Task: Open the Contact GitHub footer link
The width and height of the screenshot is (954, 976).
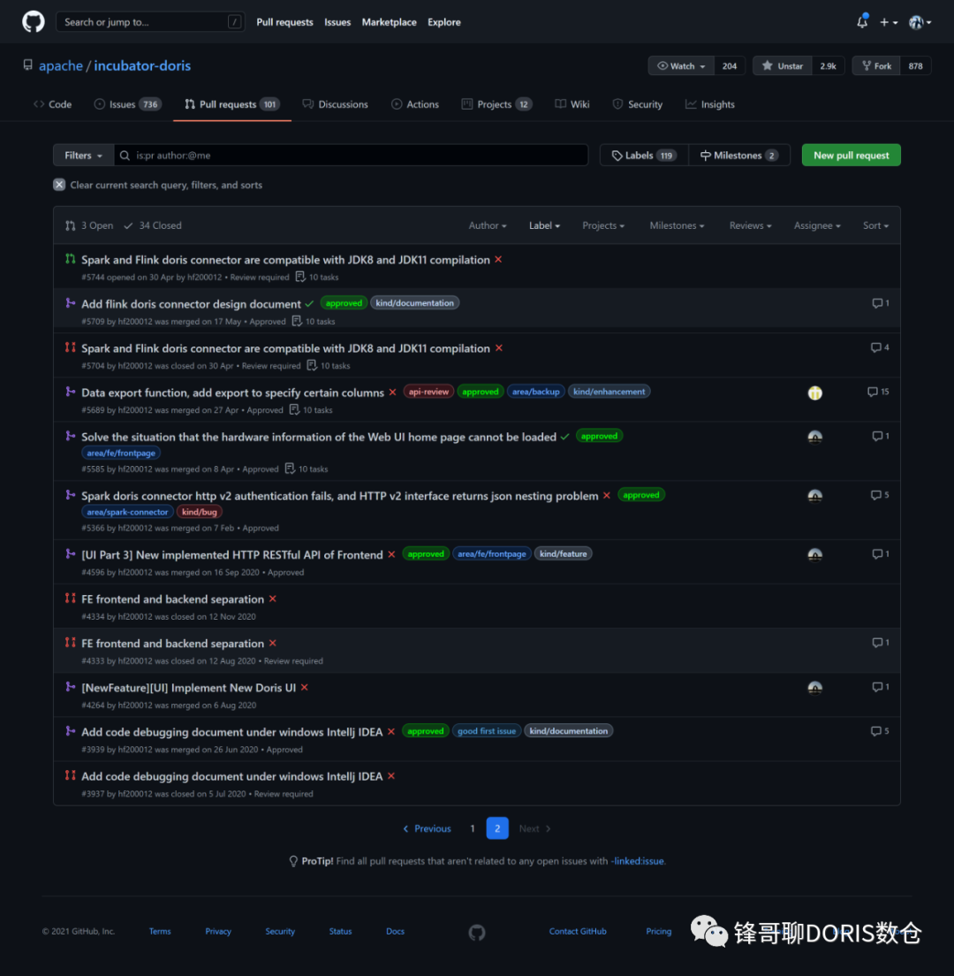Action: click(577, 931)
